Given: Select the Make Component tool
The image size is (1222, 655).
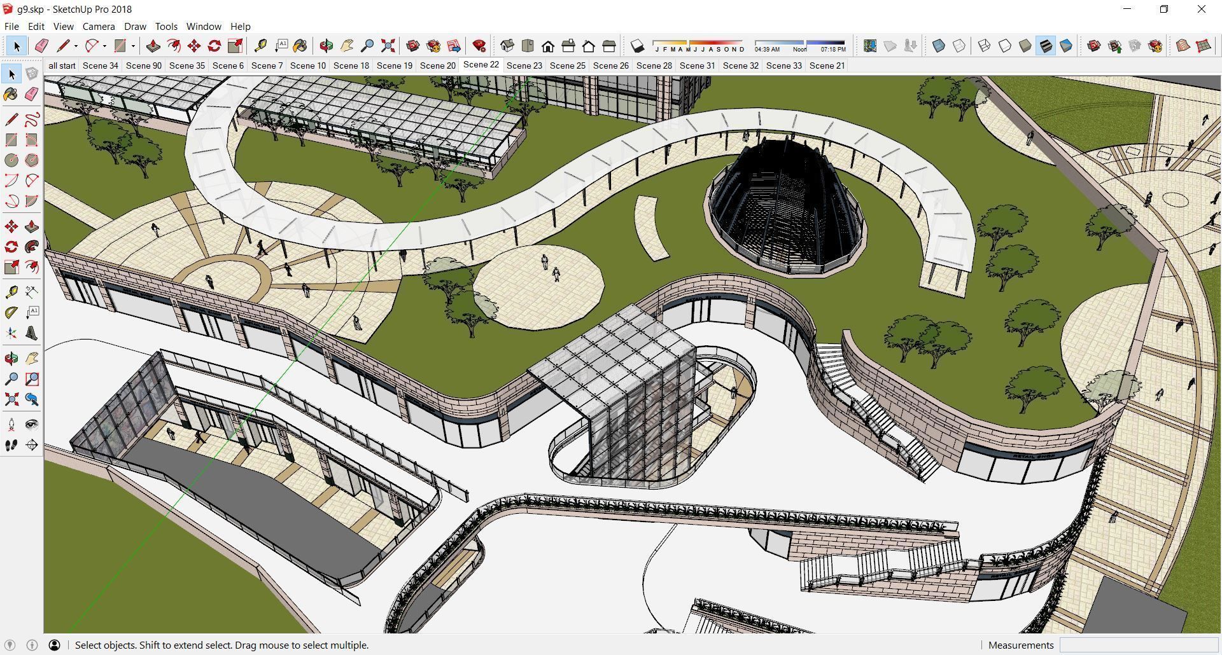Looking at the screenshot, I should coord(32,74).
